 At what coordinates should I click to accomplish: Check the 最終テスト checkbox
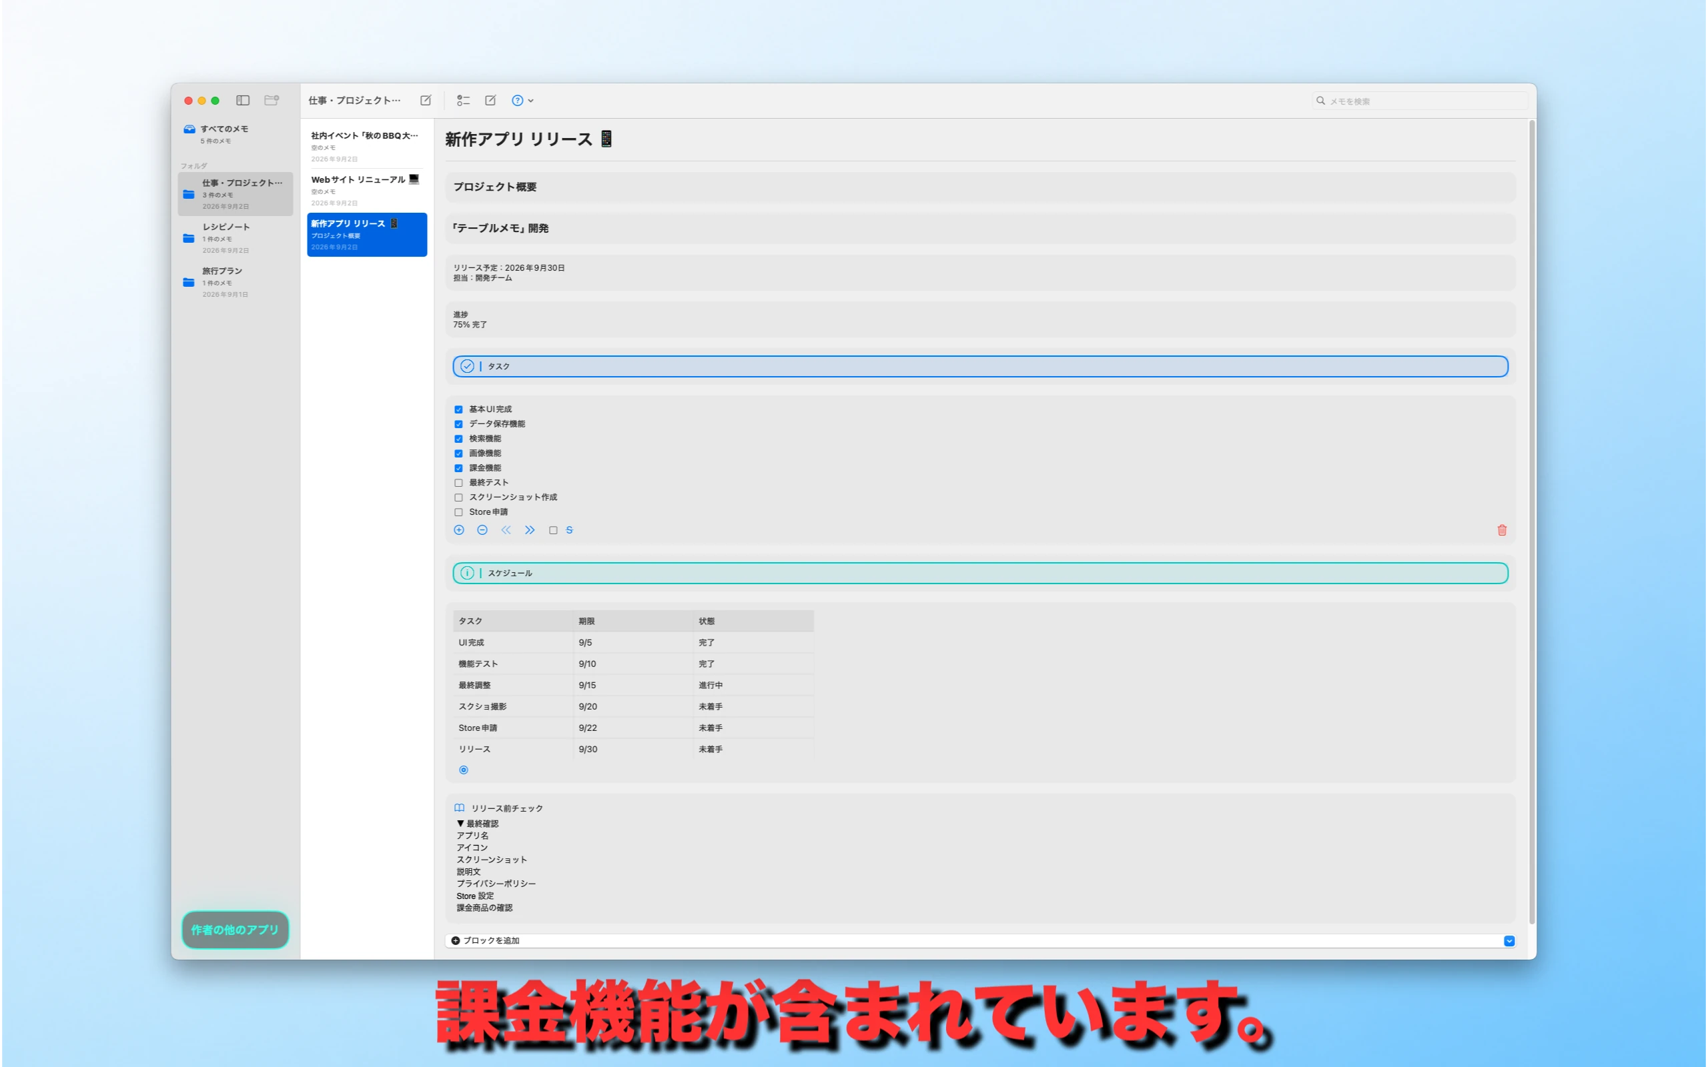tap(459, 483)
